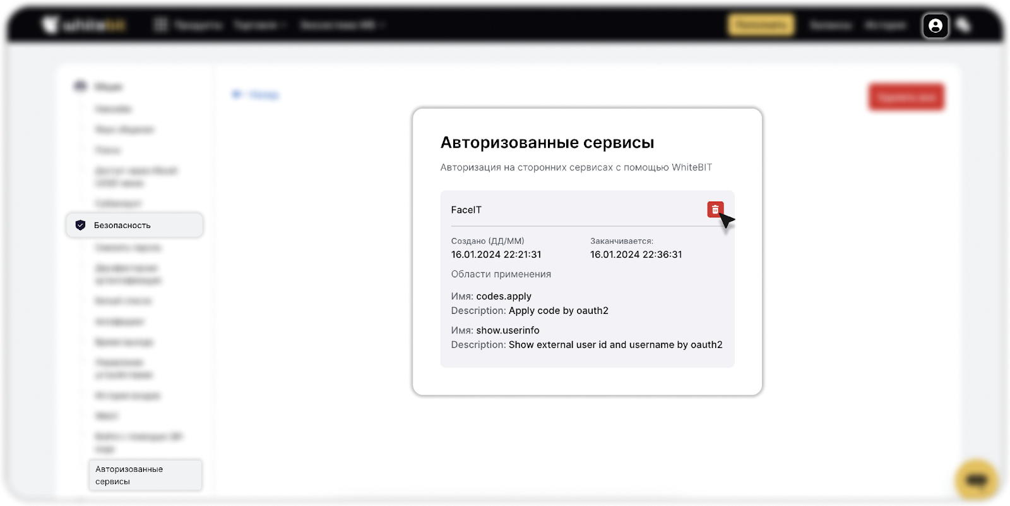Click the FaceIT service name
The width and height of the screenshot is (1010, 506).
466,210
